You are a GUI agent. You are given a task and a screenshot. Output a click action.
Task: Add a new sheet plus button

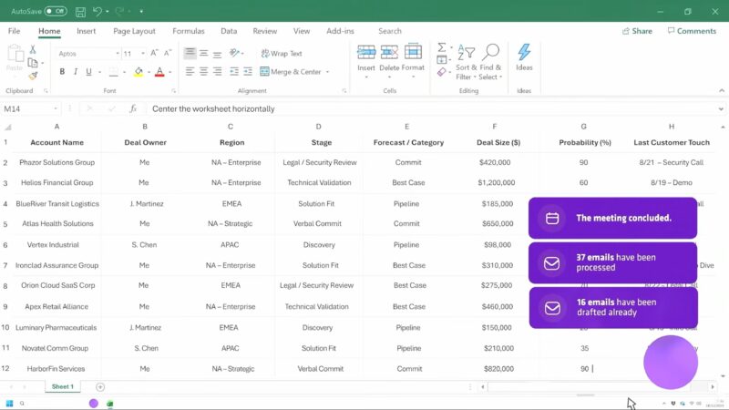point(100,386)
